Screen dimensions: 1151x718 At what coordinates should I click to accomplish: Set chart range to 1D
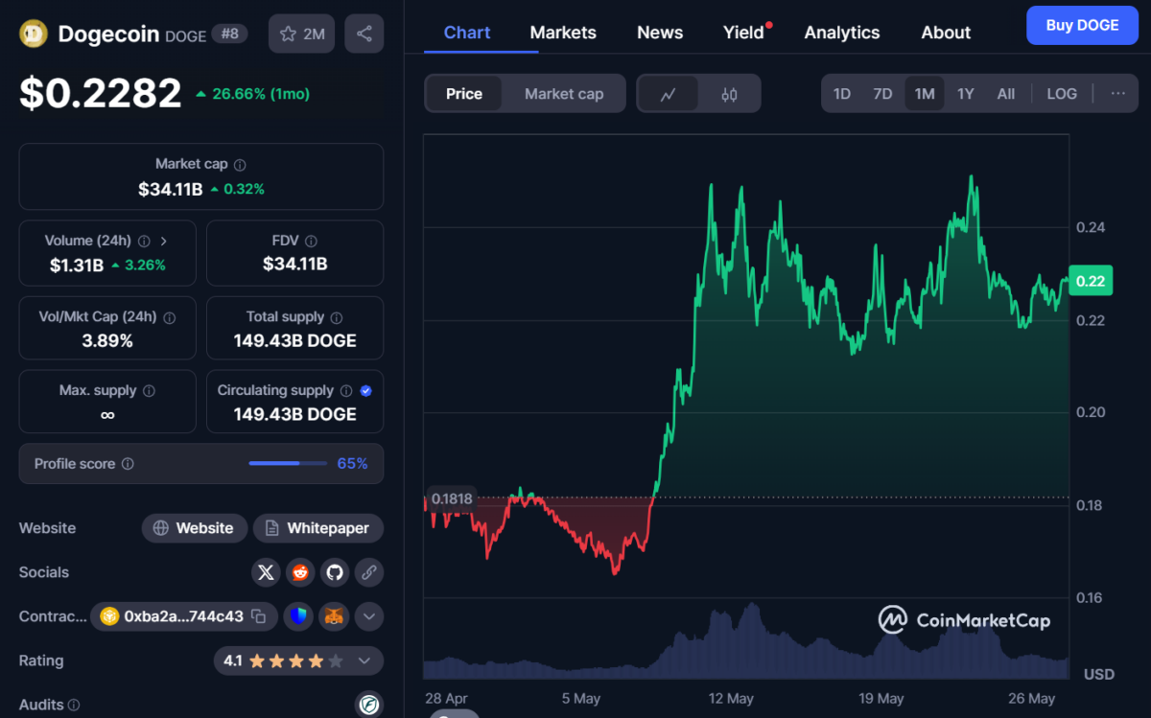coord(842,94)
